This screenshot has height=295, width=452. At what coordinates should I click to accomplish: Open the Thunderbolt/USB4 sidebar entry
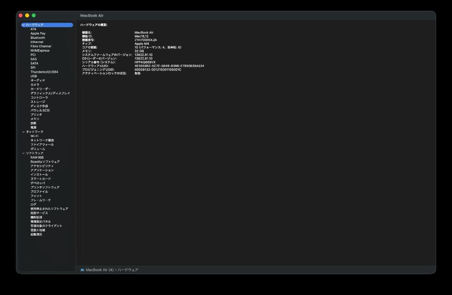pyautogui.click(x=44, y=72)
